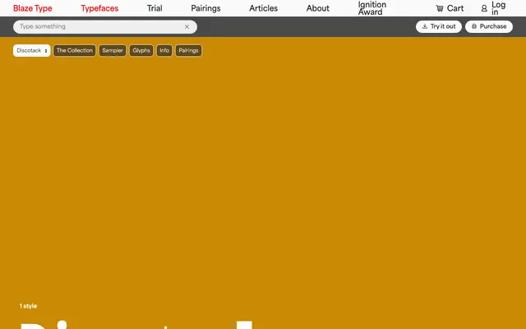Go to Blaze Type home
This screenshot has width=526, height=329.
click(x=33, y=8)
